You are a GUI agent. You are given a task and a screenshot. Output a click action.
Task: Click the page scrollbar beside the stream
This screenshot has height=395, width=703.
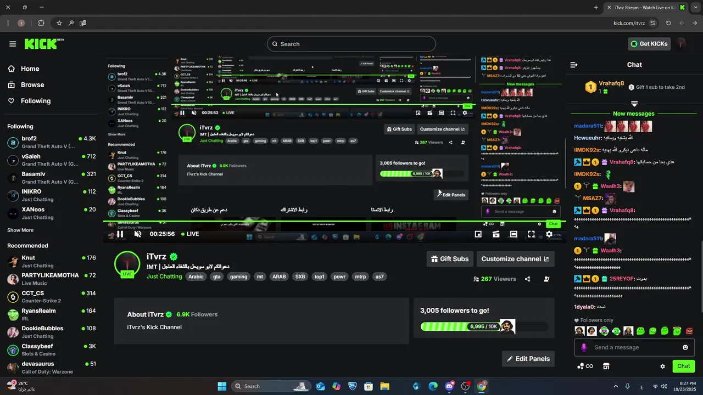click(x=566, y=165)
